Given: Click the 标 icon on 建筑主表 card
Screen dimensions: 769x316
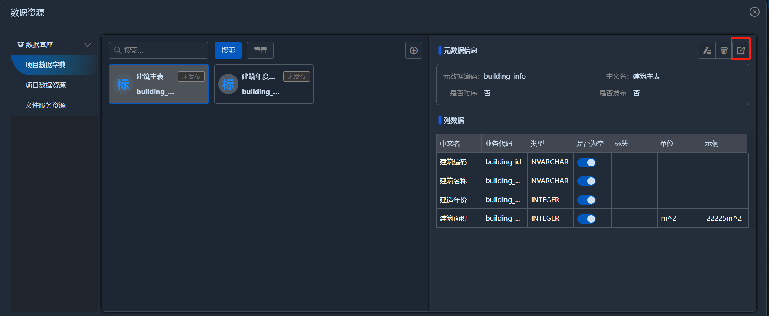Looking at the screenshot, I should tap(123, 84).
